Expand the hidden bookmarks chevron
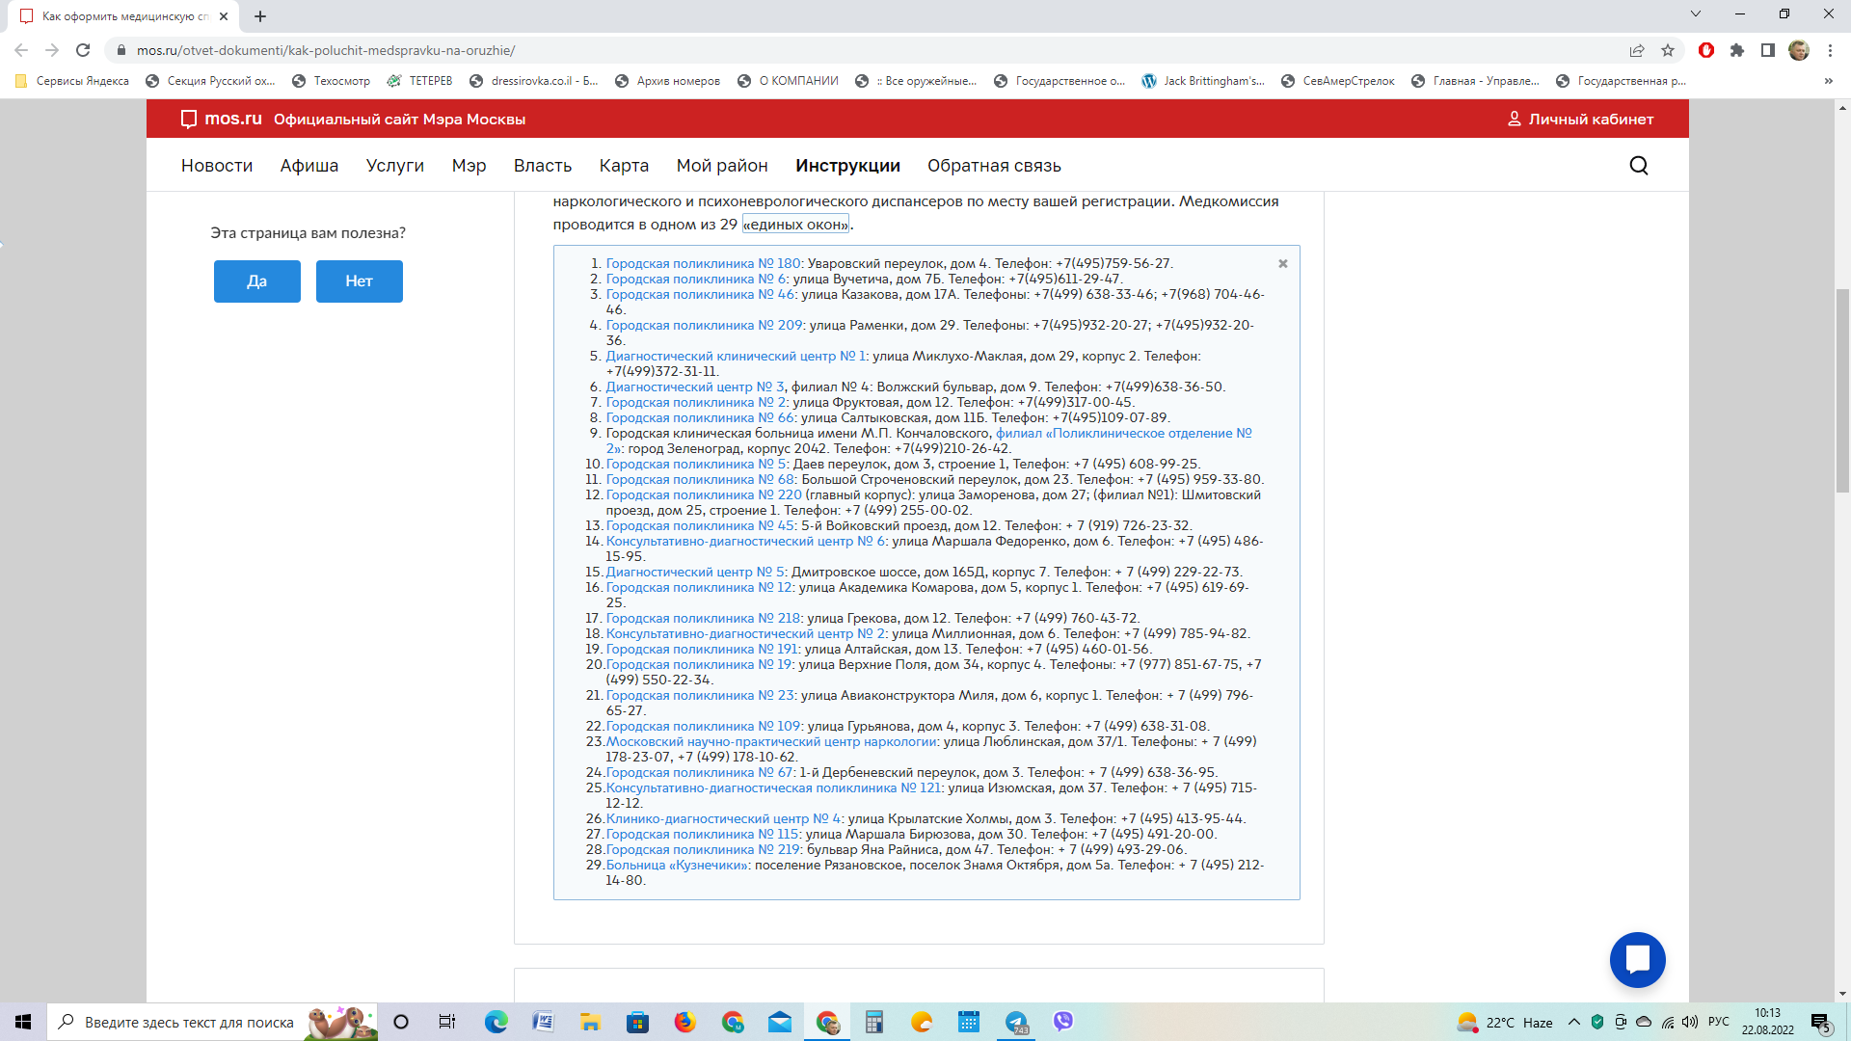This screenshot has width=1851, height=1041. coord(1828,81)
